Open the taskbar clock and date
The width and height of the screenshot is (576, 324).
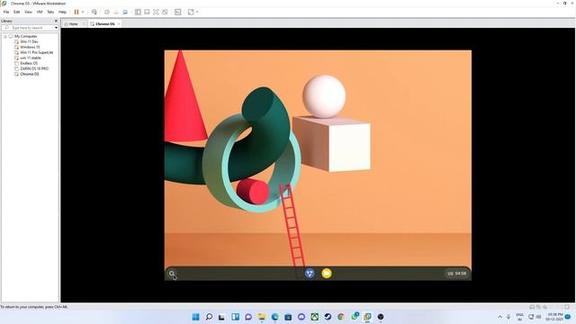pos(554,317)
